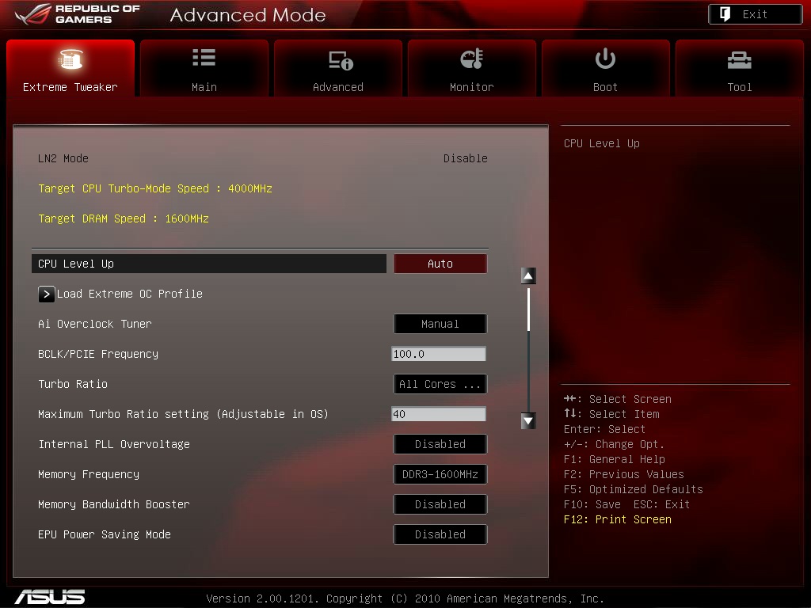
Task: Click the Advanced monitor-info icon
Action: (x=341, y=60)
